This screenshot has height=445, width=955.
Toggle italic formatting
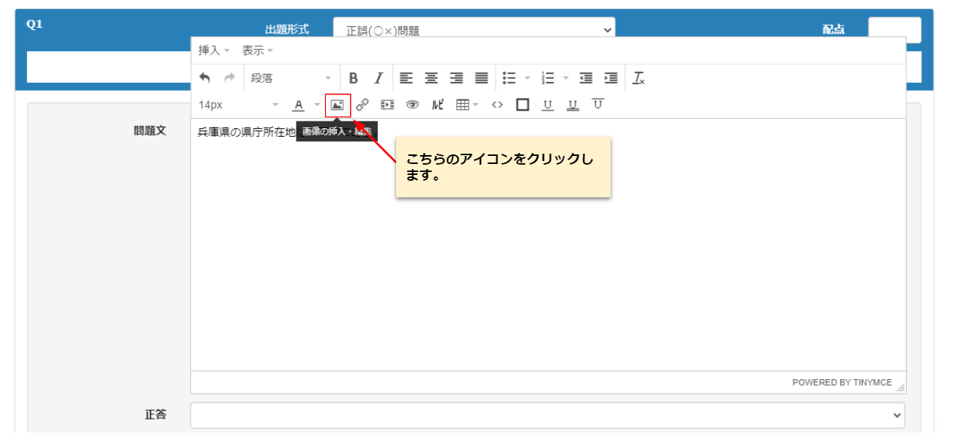click(379, 78)
